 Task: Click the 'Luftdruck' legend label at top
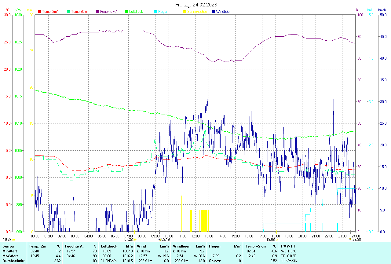pos(136,12)
